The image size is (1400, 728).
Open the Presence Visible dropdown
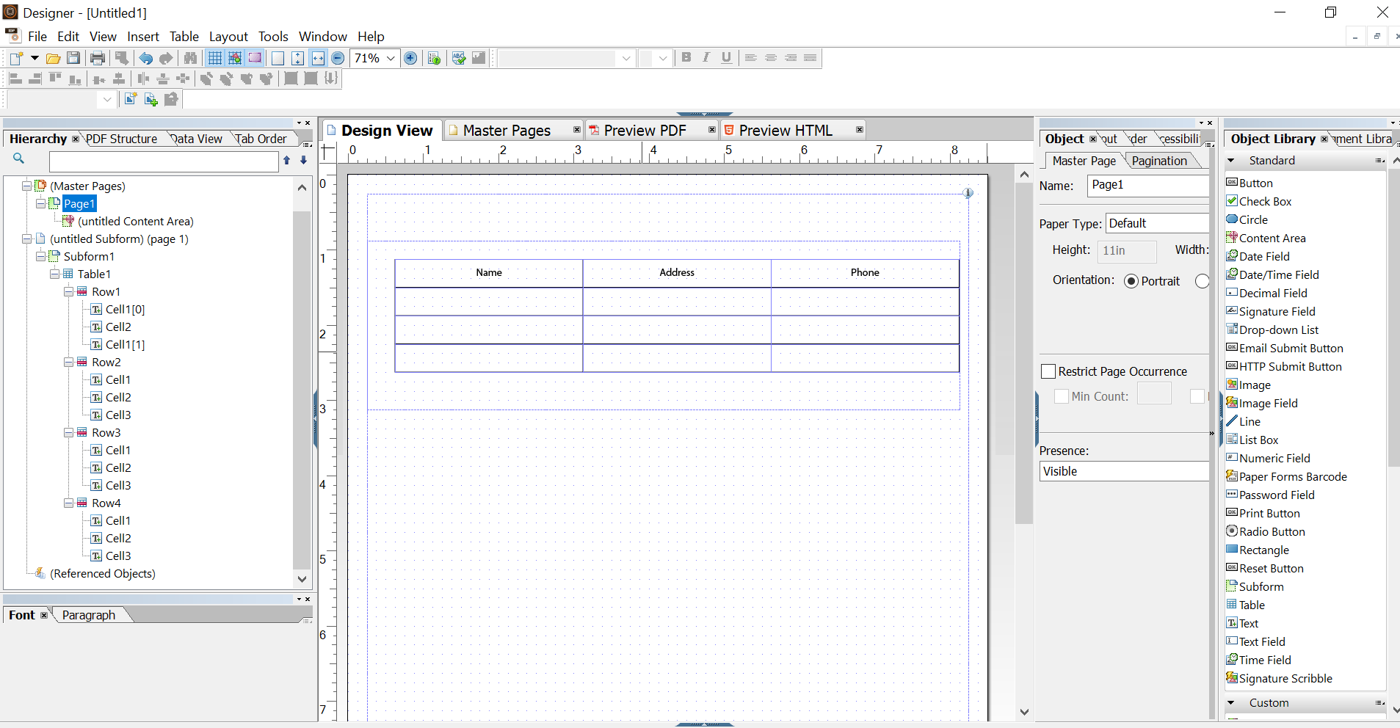click(1124, 471)
